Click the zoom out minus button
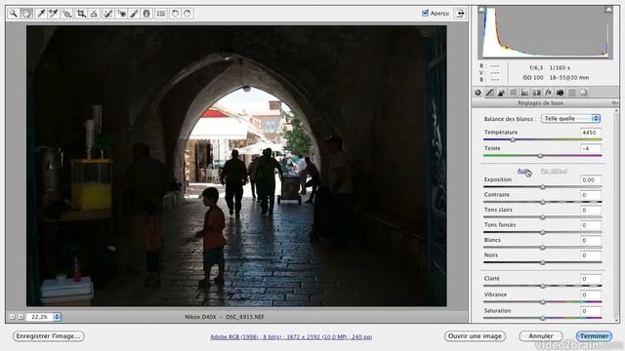 pos(13,317)
